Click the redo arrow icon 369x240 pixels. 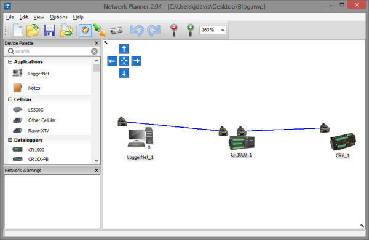pyautogui.click(x=154, y=30)
